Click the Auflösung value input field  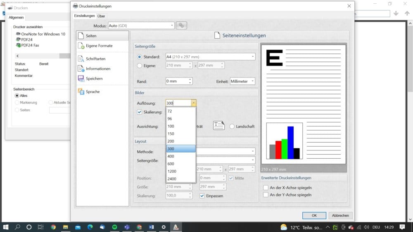click(x=178, y=103)
